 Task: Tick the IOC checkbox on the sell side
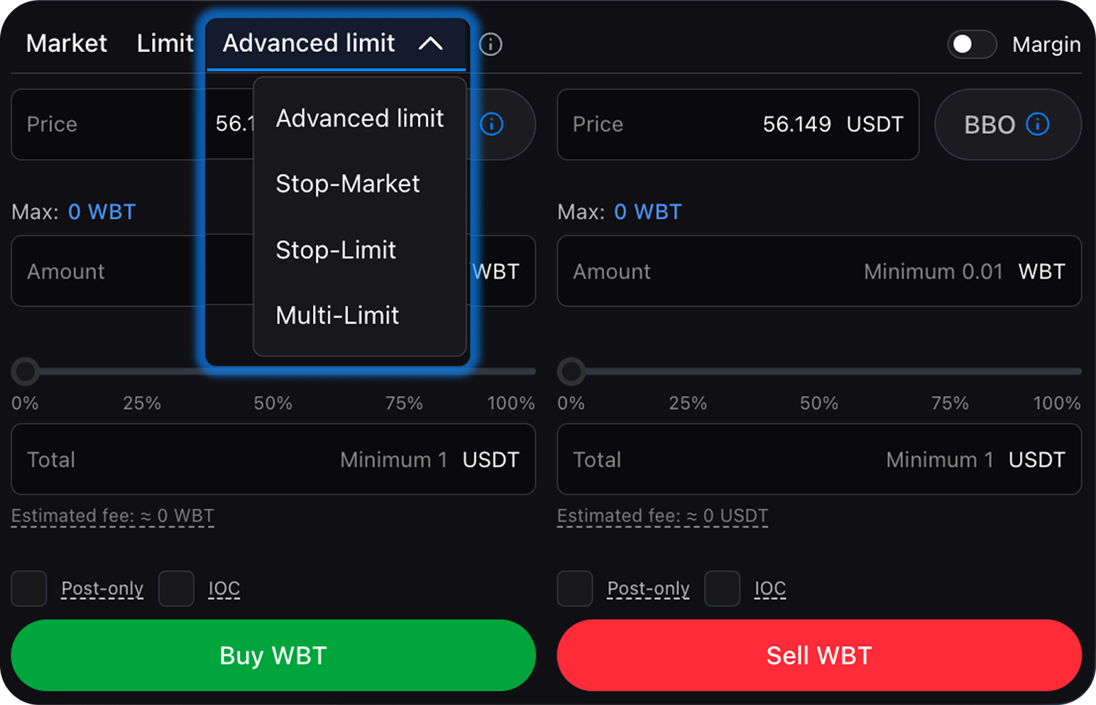(722, 589)
